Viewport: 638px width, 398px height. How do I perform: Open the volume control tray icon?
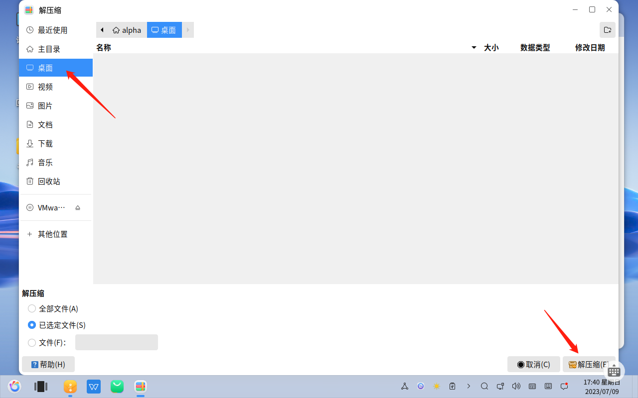coord(516,386)
